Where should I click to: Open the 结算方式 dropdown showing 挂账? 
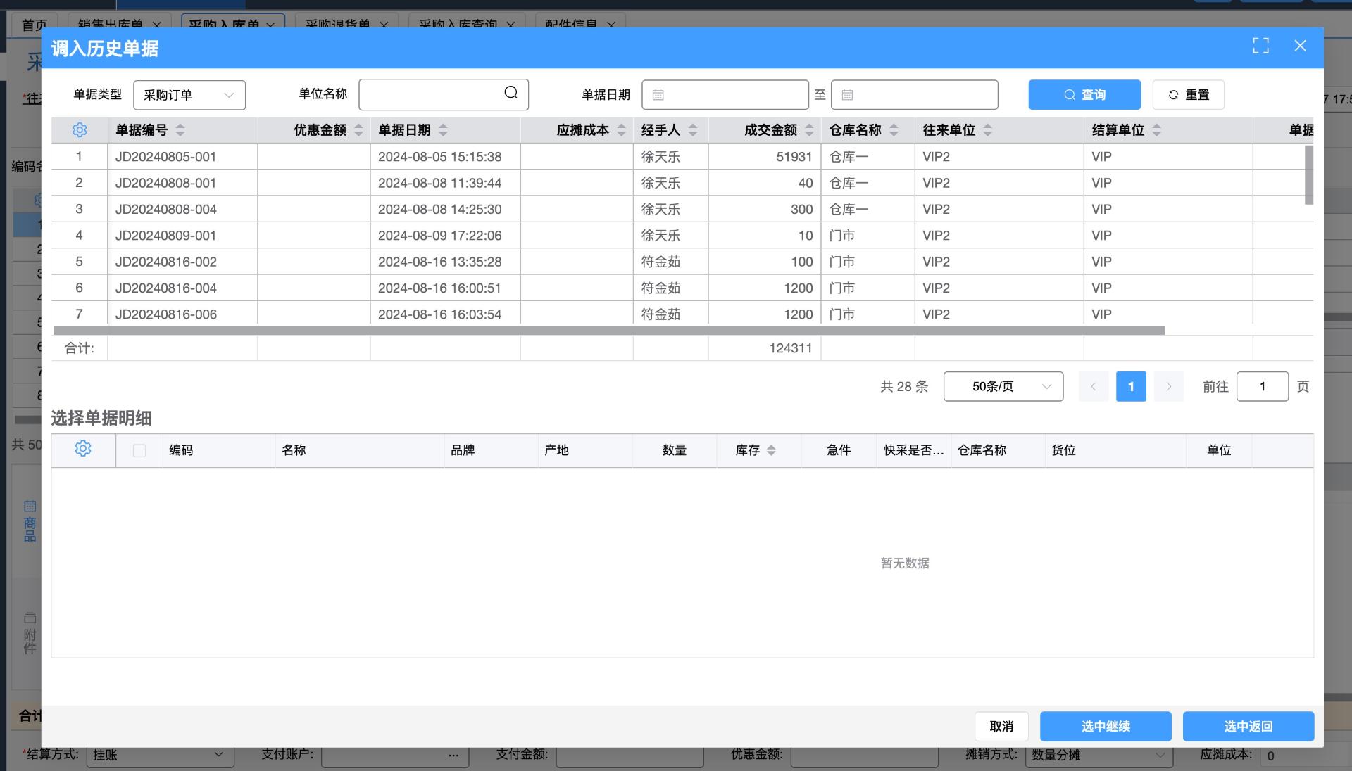tap(159, 755)
